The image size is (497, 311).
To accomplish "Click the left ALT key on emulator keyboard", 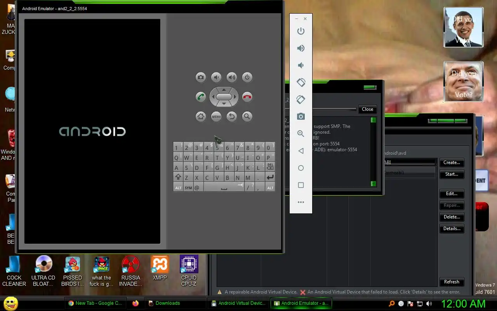I will 178,187.
